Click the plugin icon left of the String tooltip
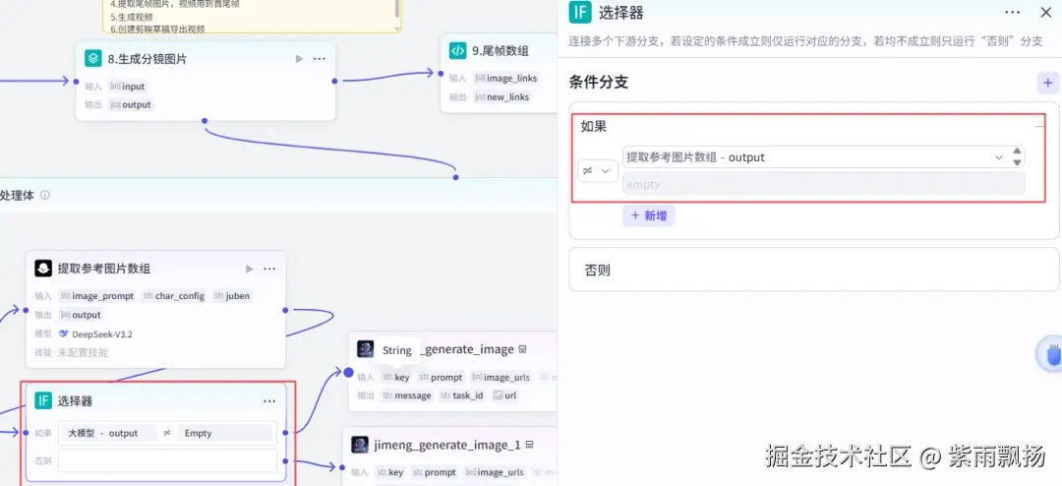1062x486 pixels. click(x=365, y=349)
